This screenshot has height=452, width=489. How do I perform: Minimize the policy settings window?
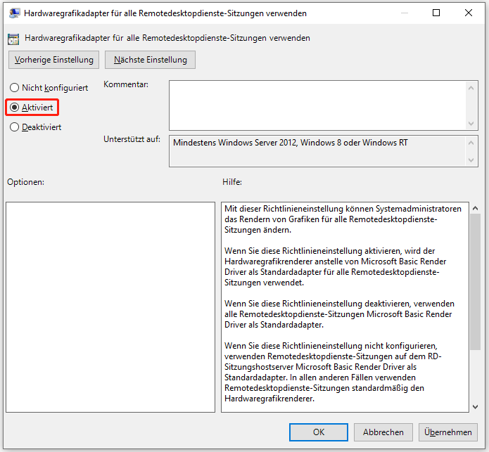click(403, 13)
